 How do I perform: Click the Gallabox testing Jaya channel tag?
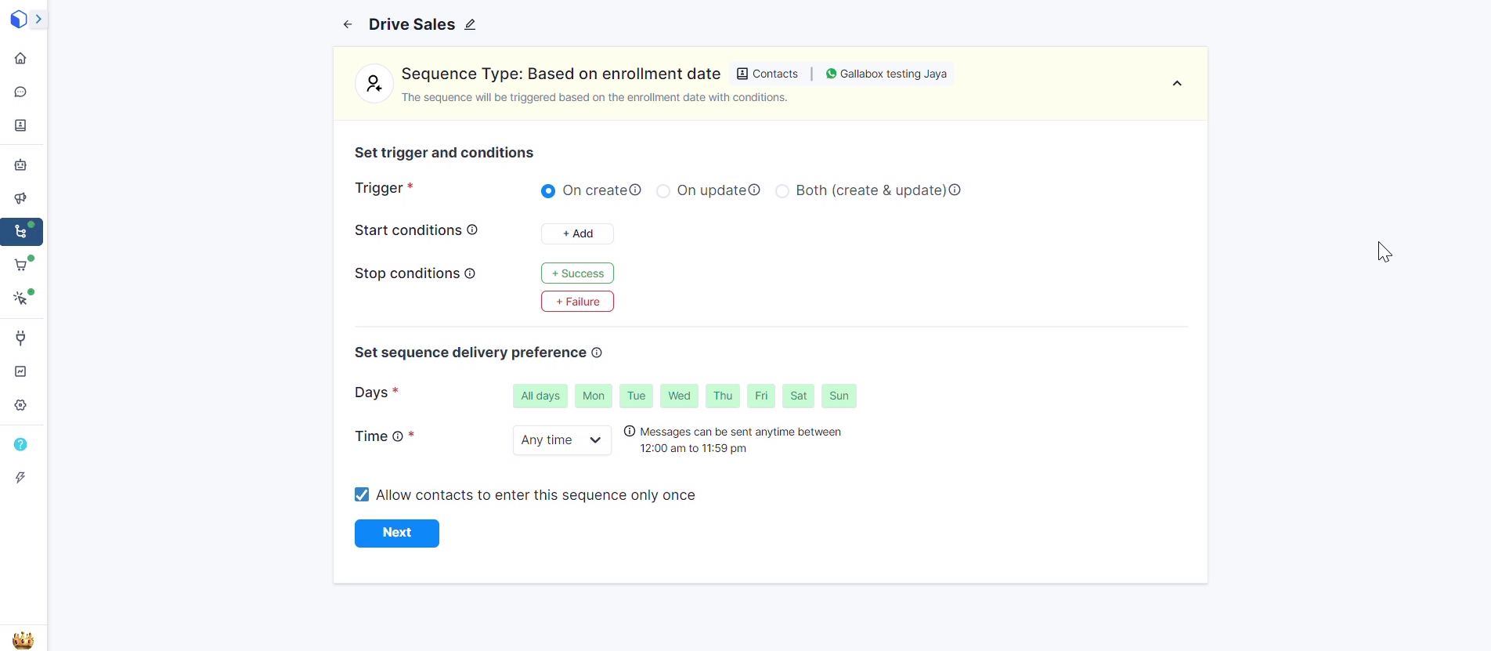pyautogui.click(x=886, y=74)
